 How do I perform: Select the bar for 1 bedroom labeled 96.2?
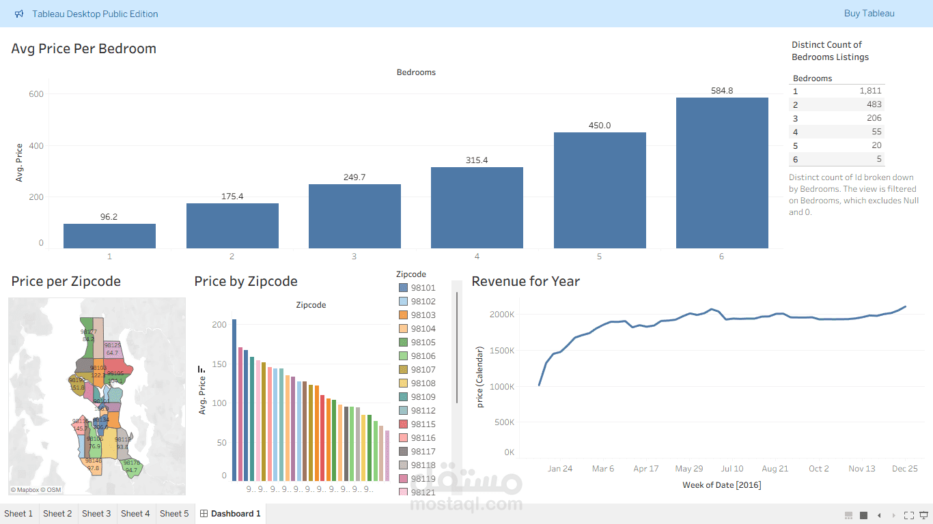[109, 236]
